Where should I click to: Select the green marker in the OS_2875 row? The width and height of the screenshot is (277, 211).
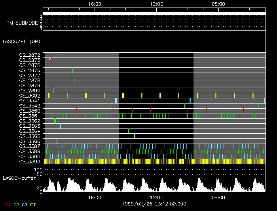point(70,65)
